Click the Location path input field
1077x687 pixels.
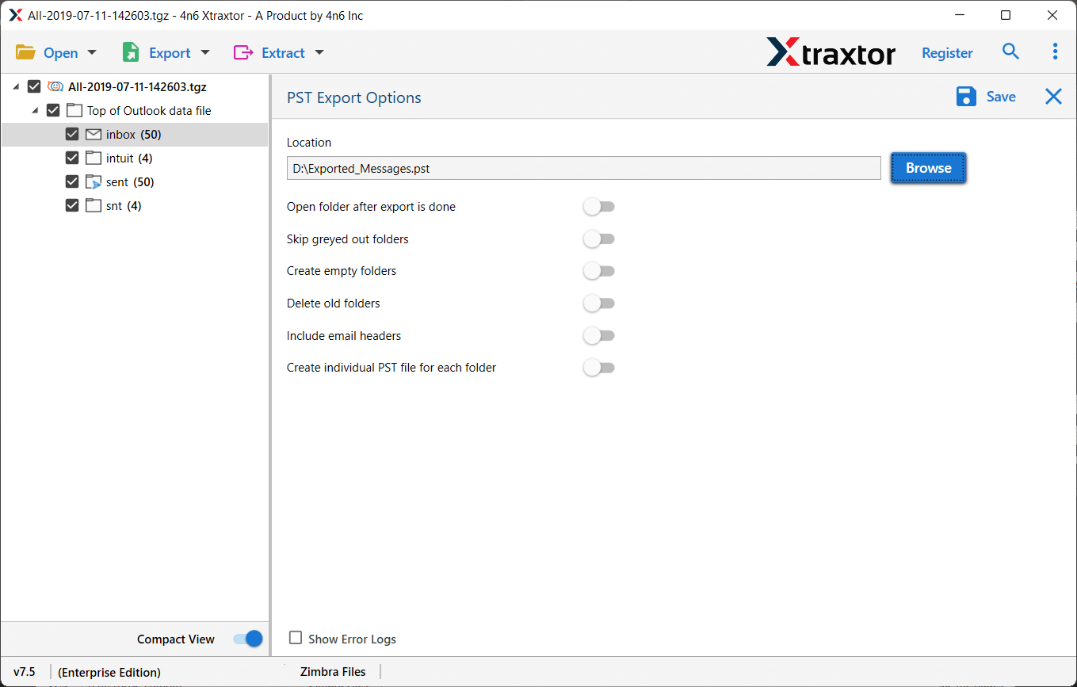click(x=583, y=168)
